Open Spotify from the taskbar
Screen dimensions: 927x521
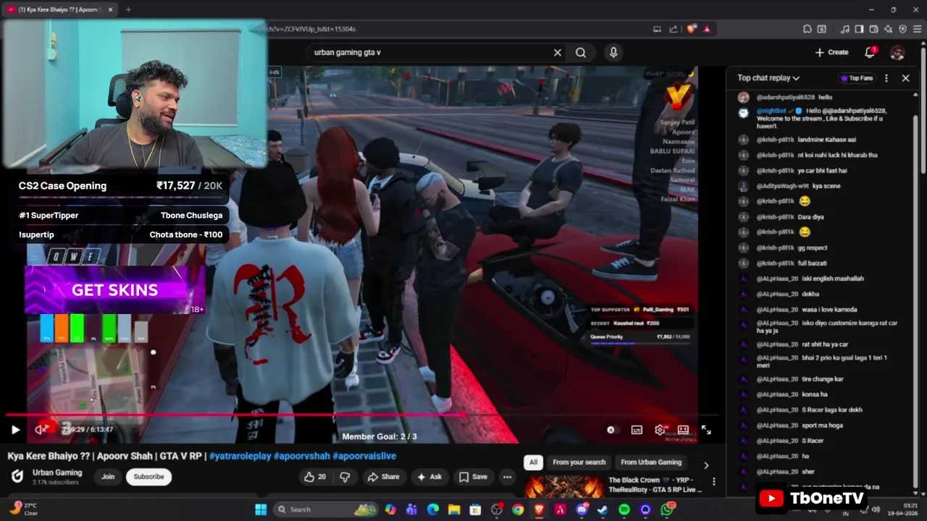pos(624,509)
